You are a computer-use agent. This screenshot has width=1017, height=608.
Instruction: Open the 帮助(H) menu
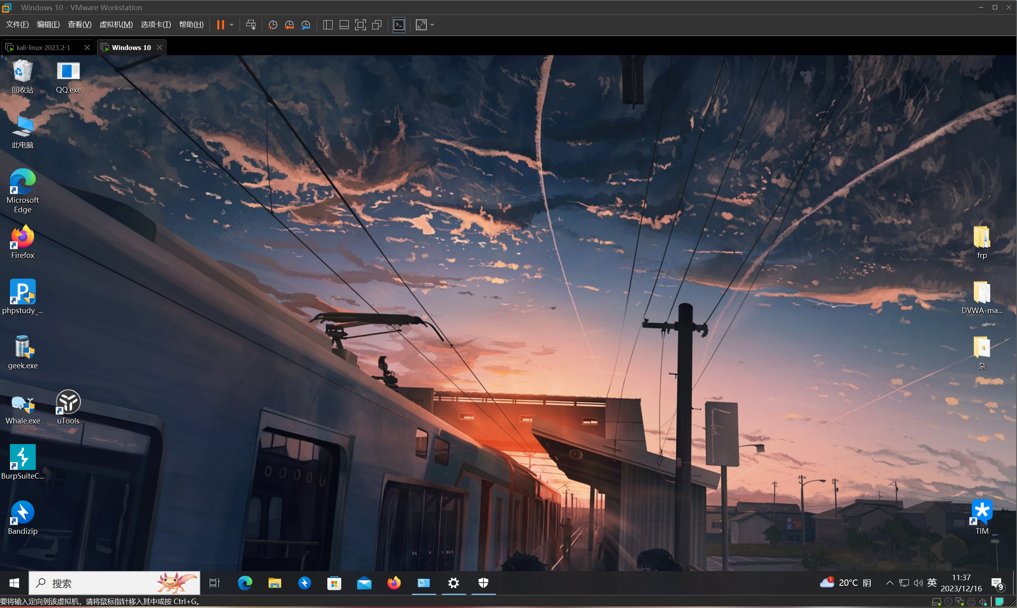191,25
